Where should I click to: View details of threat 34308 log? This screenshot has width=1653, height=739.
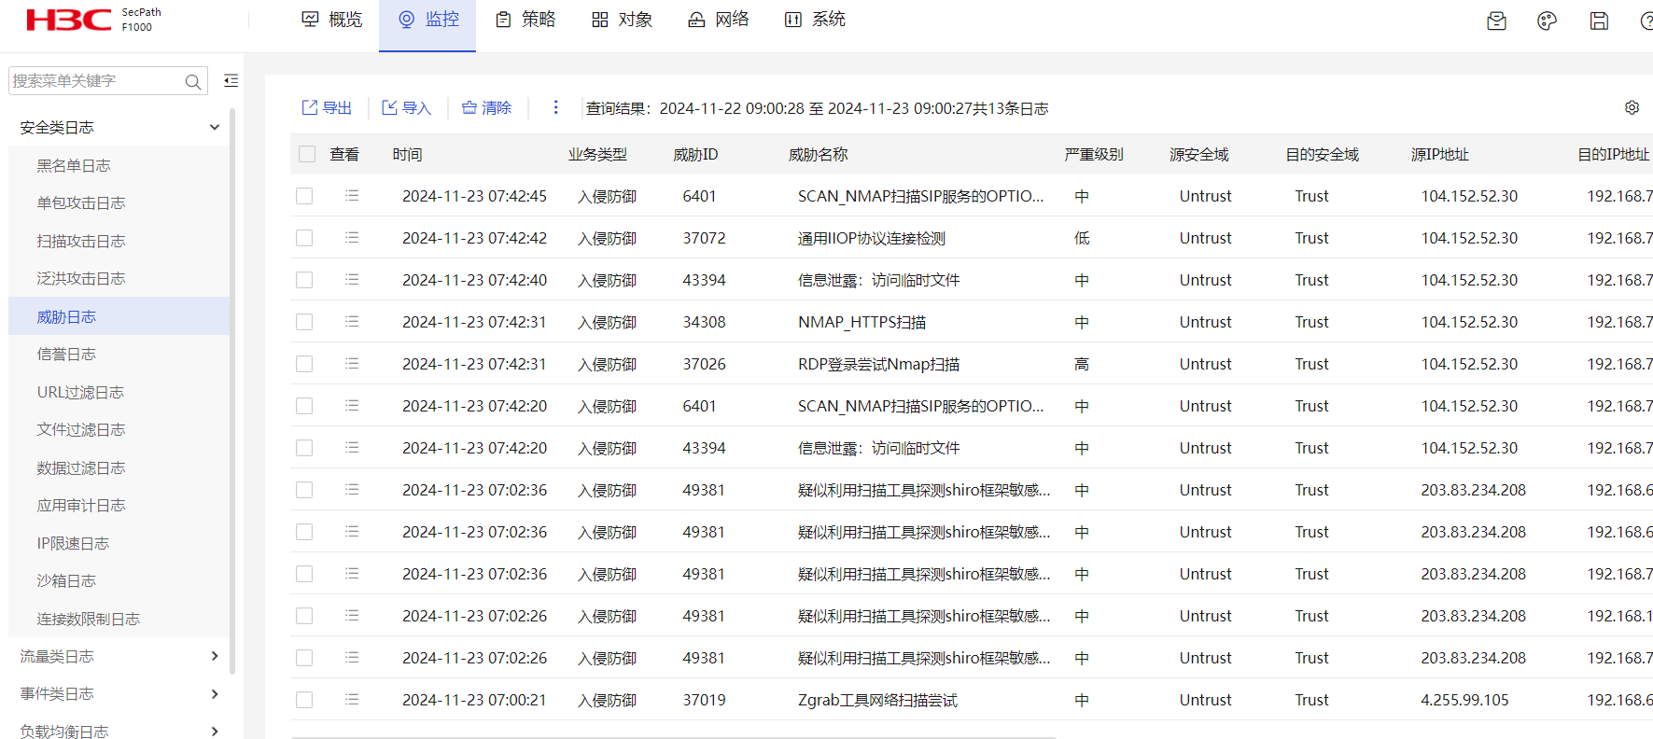tap(351, 322)
